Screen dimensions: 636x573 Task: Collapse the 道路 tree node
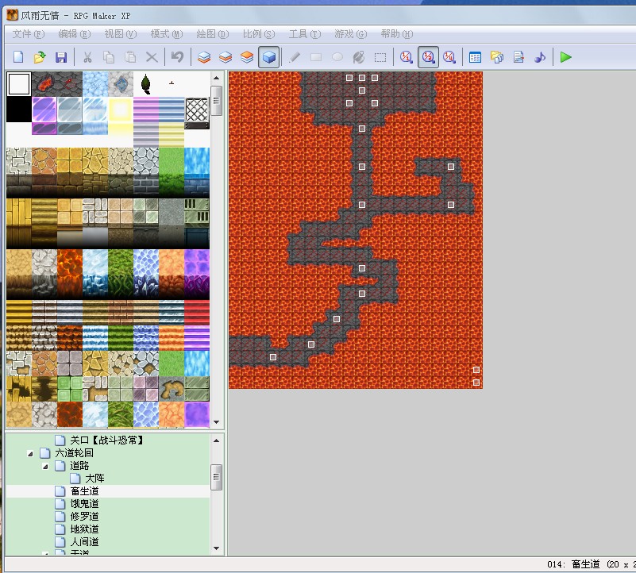(x=45, y=467)
